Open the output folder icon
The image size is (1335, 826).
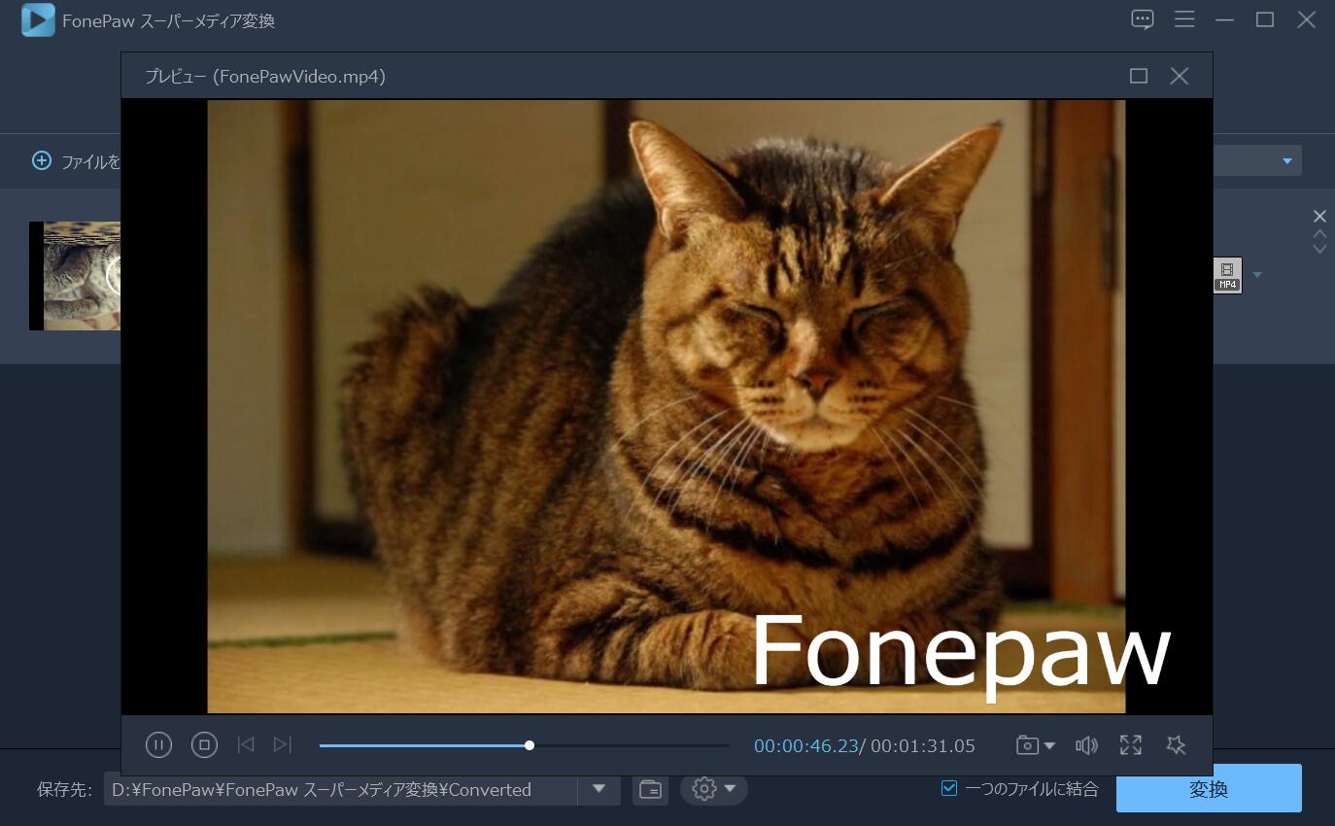650,790
